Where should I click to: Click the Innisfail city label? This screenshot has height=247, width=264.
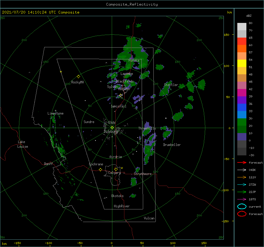point(119,106)
